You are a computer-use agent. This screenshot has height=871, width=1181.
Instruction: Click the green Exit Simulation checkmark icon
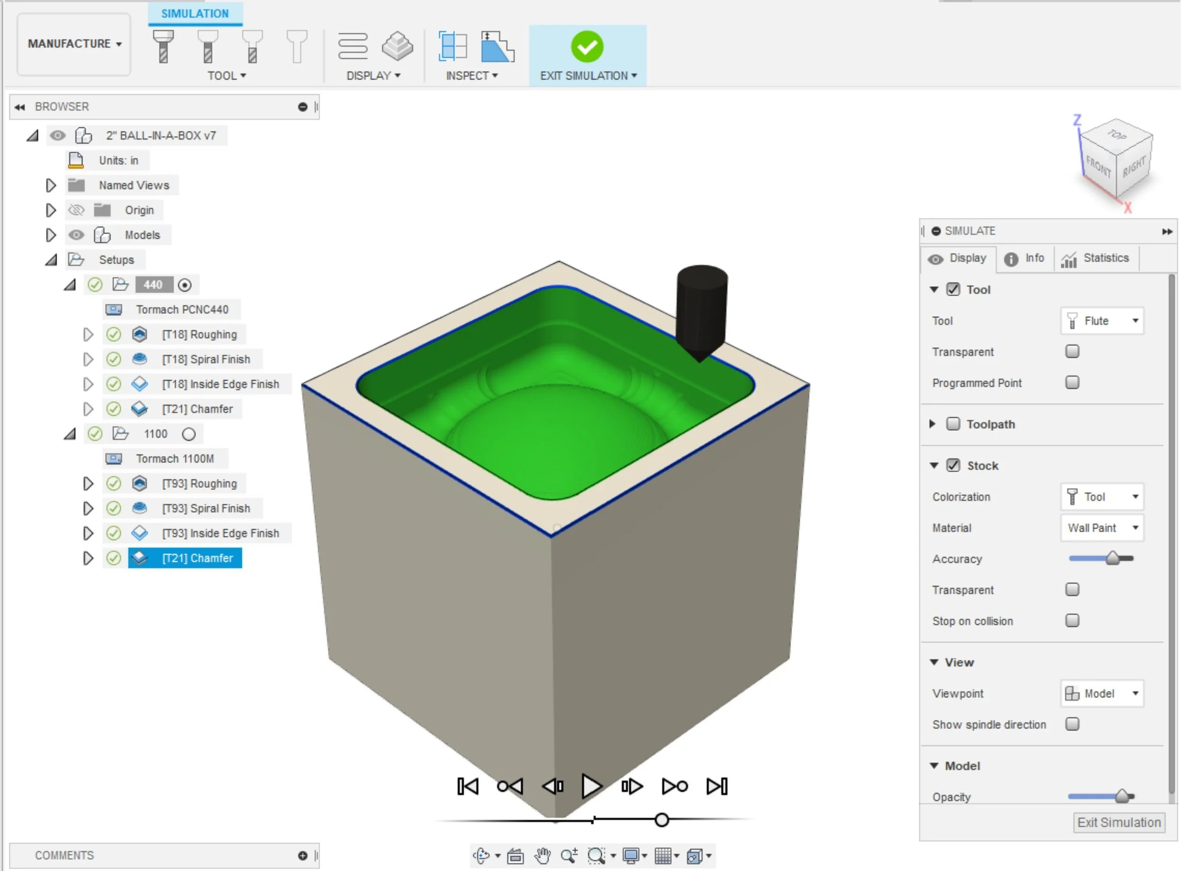pyautogui.click(x=587, y=46)
